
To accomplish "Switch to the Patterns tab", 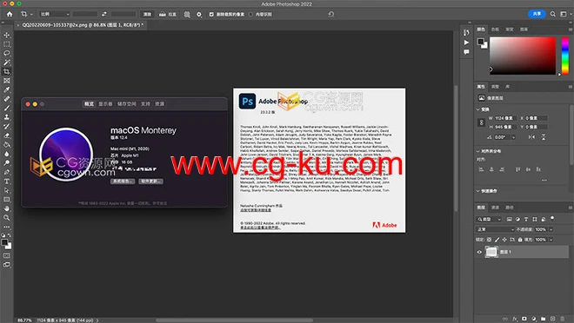I will pos(524,30).
